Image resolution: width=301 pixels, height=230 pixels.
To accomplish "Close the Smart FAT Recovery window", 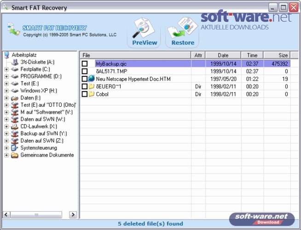I will (294, 7).
